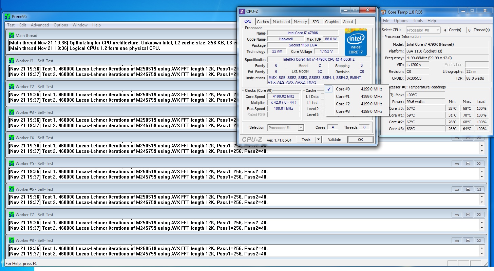Click the Worker #7 window icon
Image resolution: width=494 pixels, height=271 pixels.
(x=12, y=214)
